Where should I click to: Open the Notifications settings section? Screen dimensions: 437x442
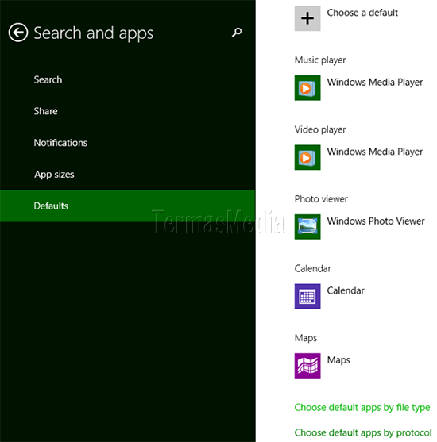pos(128,143)
